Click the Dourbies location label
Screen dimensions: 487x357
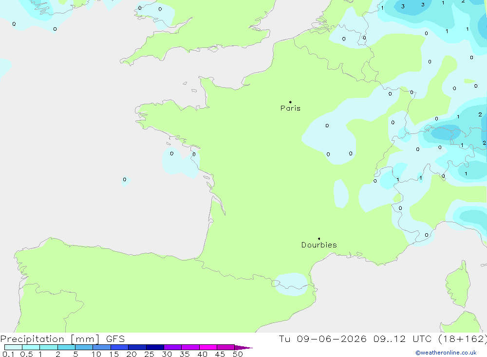tap(319, 245)
